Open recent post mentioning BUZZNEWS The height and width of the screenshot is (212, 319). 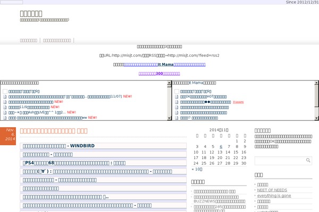coord(220,199)
